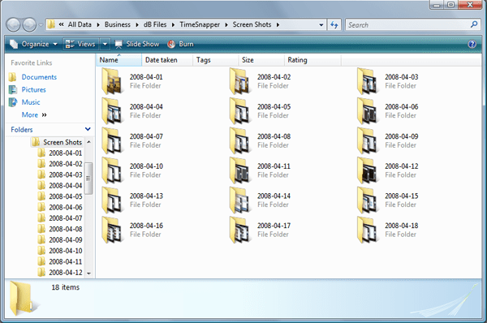The height and width of the screenshot is (323, 487).
Task: Click the folder tree scrollbar thumb
Action: point(88,179)
